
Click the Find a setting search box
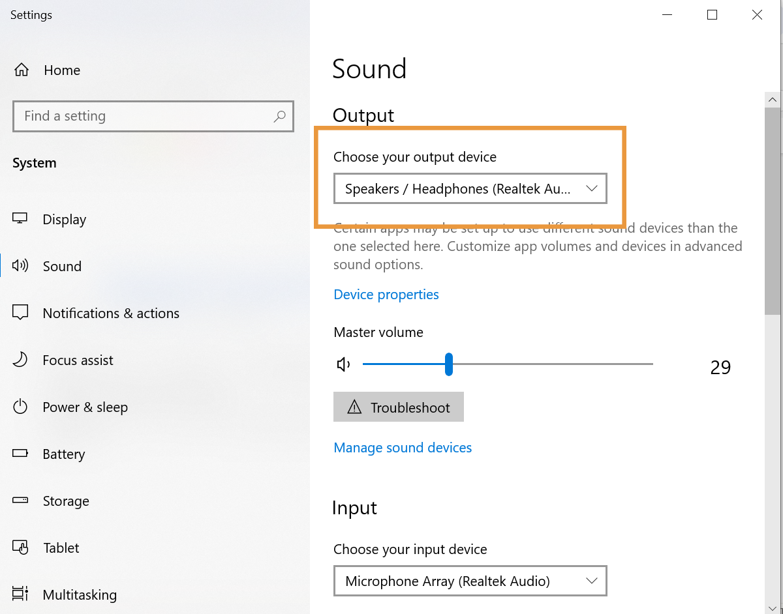coord(153,116)
